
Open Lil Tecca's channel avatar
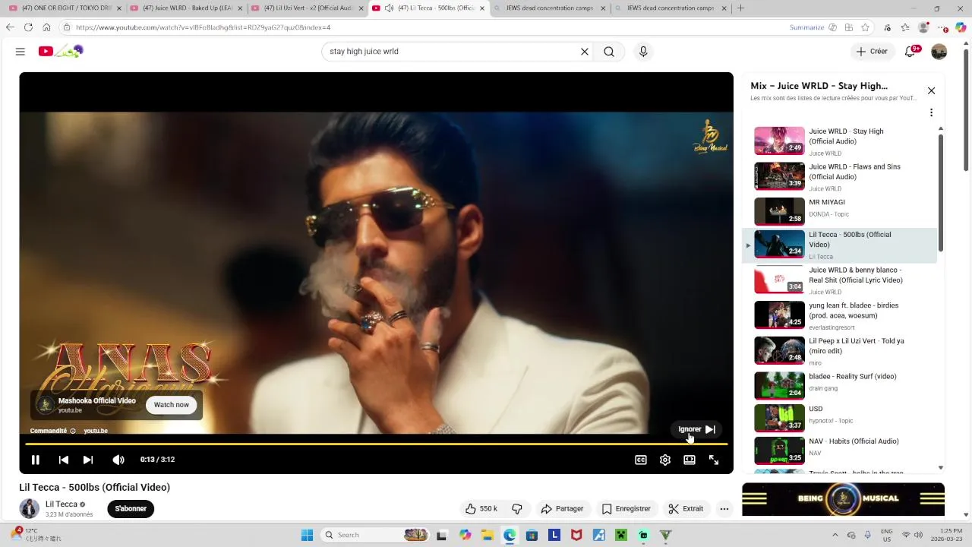tap(29, 509)
